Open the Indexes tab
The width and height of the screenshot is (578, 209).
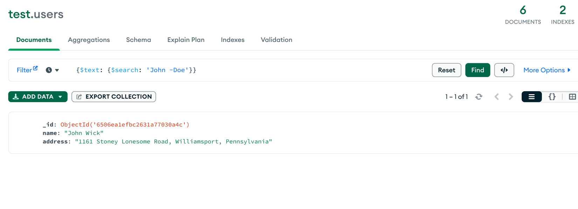(x=233, y=40)
